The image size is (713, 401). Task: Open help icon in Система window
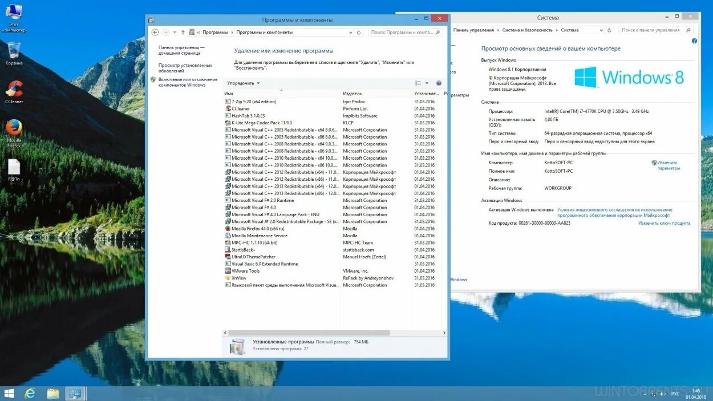click(x=694, y=41)
